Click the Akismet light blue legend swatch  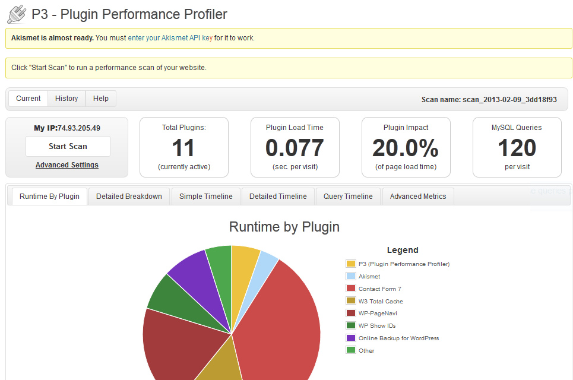tap(351, 276)
